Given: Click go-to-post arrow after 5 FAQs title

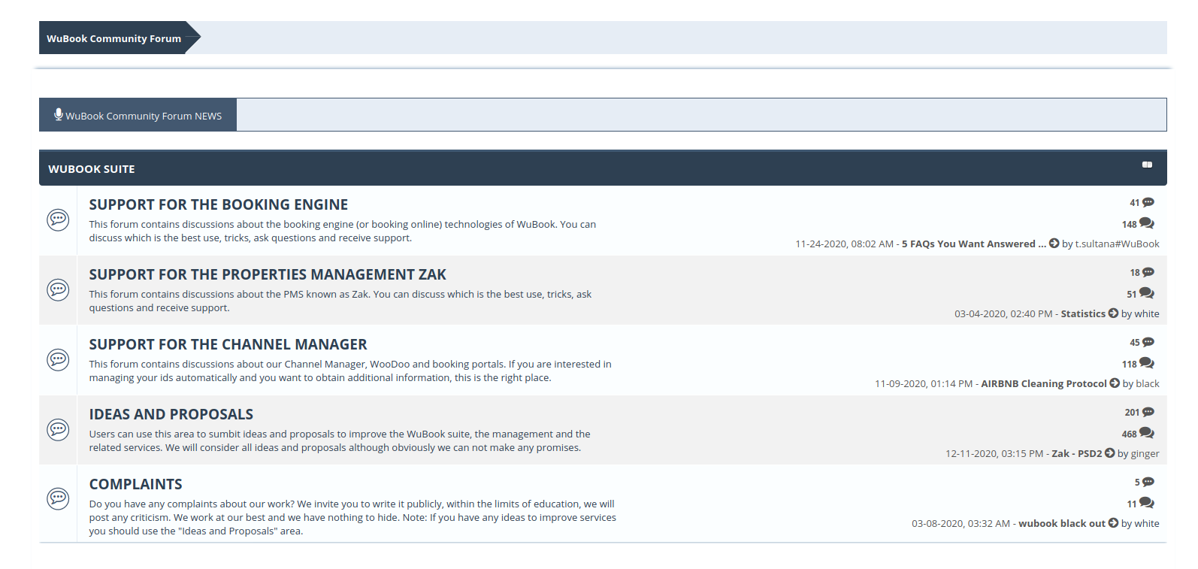Looking at the screenshot, I should tap(1054, 244).
